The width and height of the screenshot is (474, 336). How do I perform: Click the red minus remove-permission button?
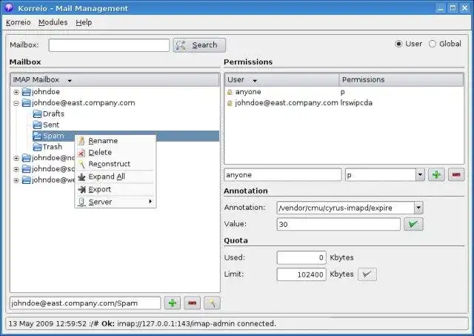click(x=456, y=174)
